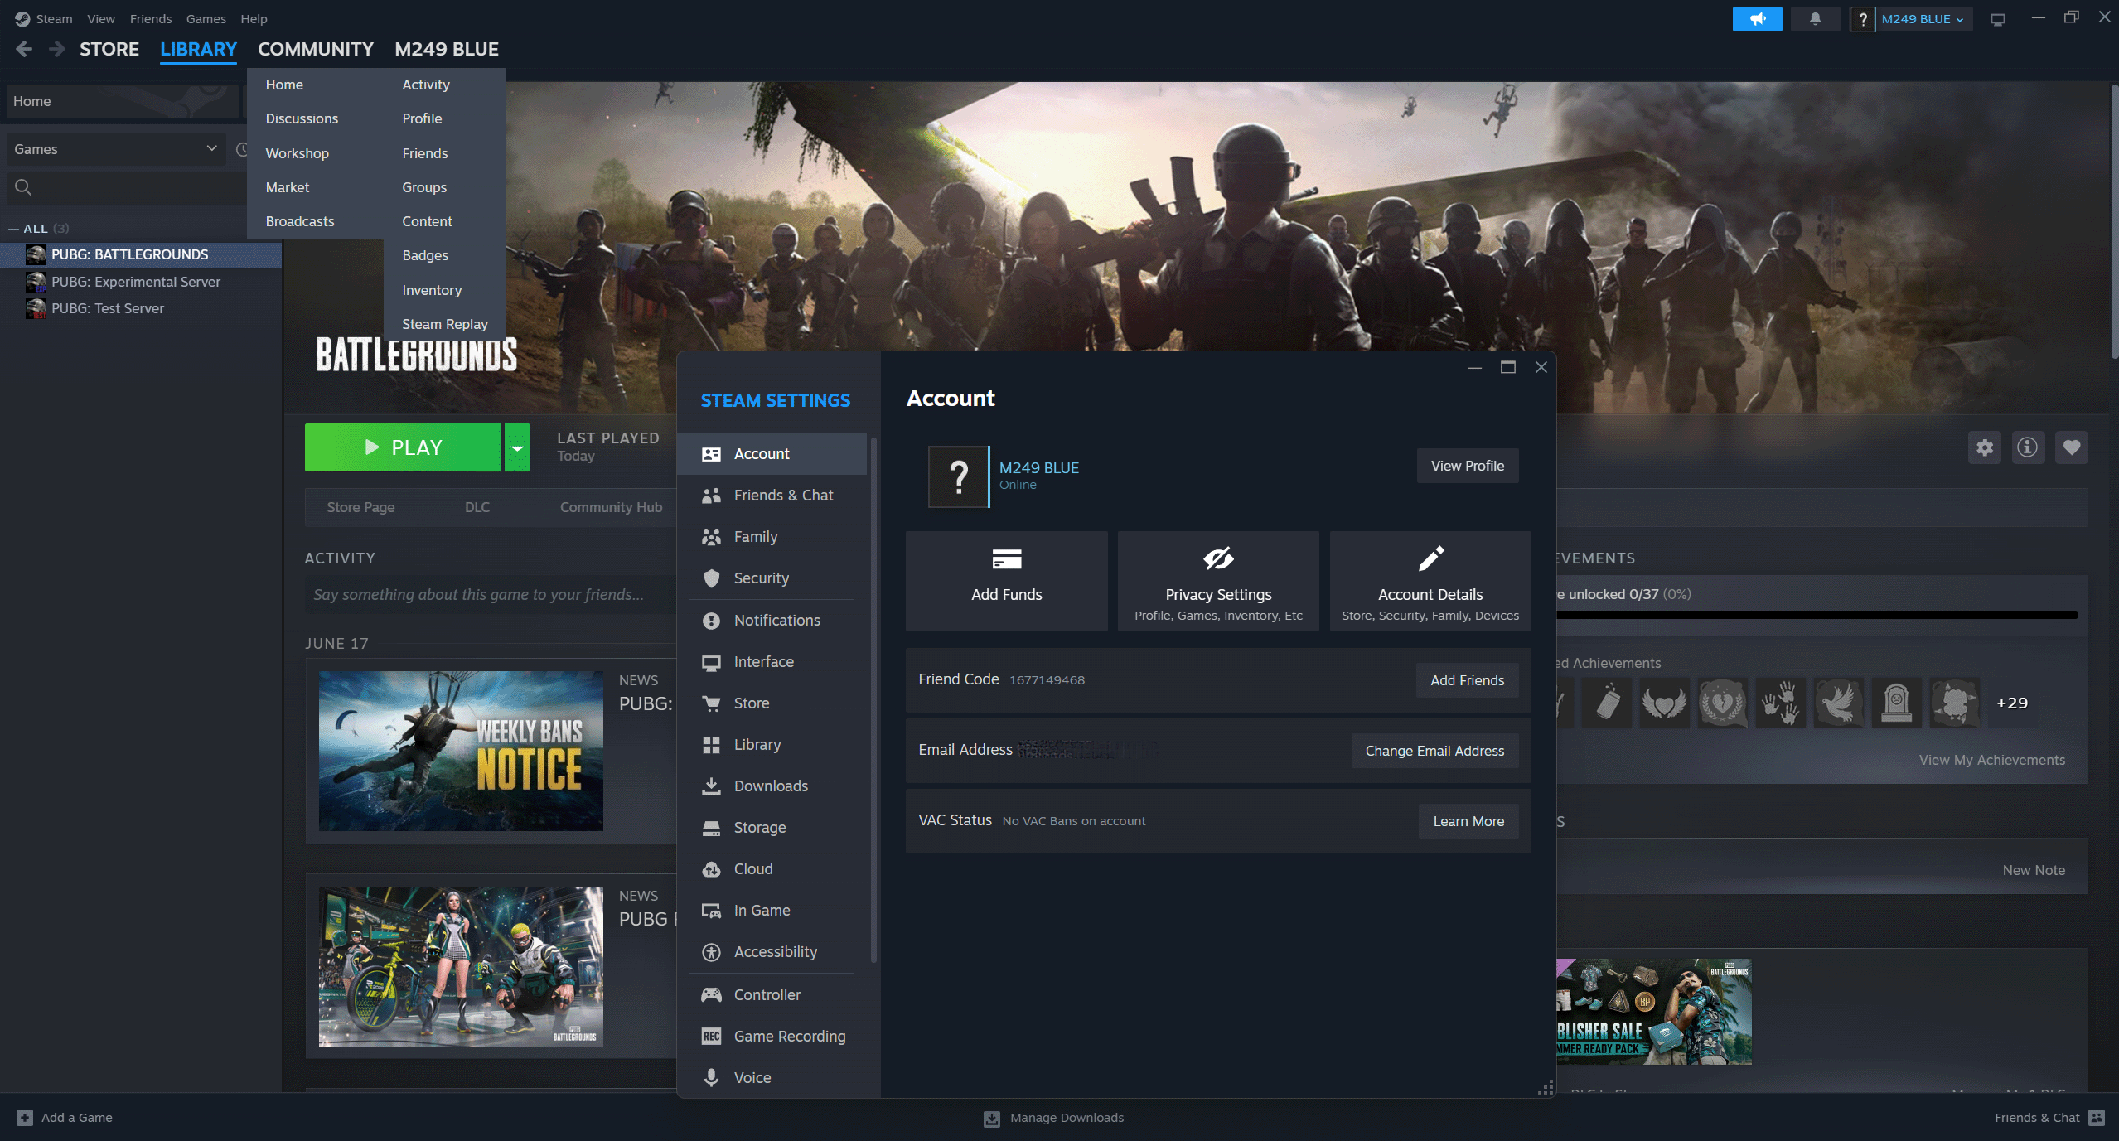Click the main library page scrollbar
This screenshot has height=1141, width=2119.
(x=2113, y=221)
